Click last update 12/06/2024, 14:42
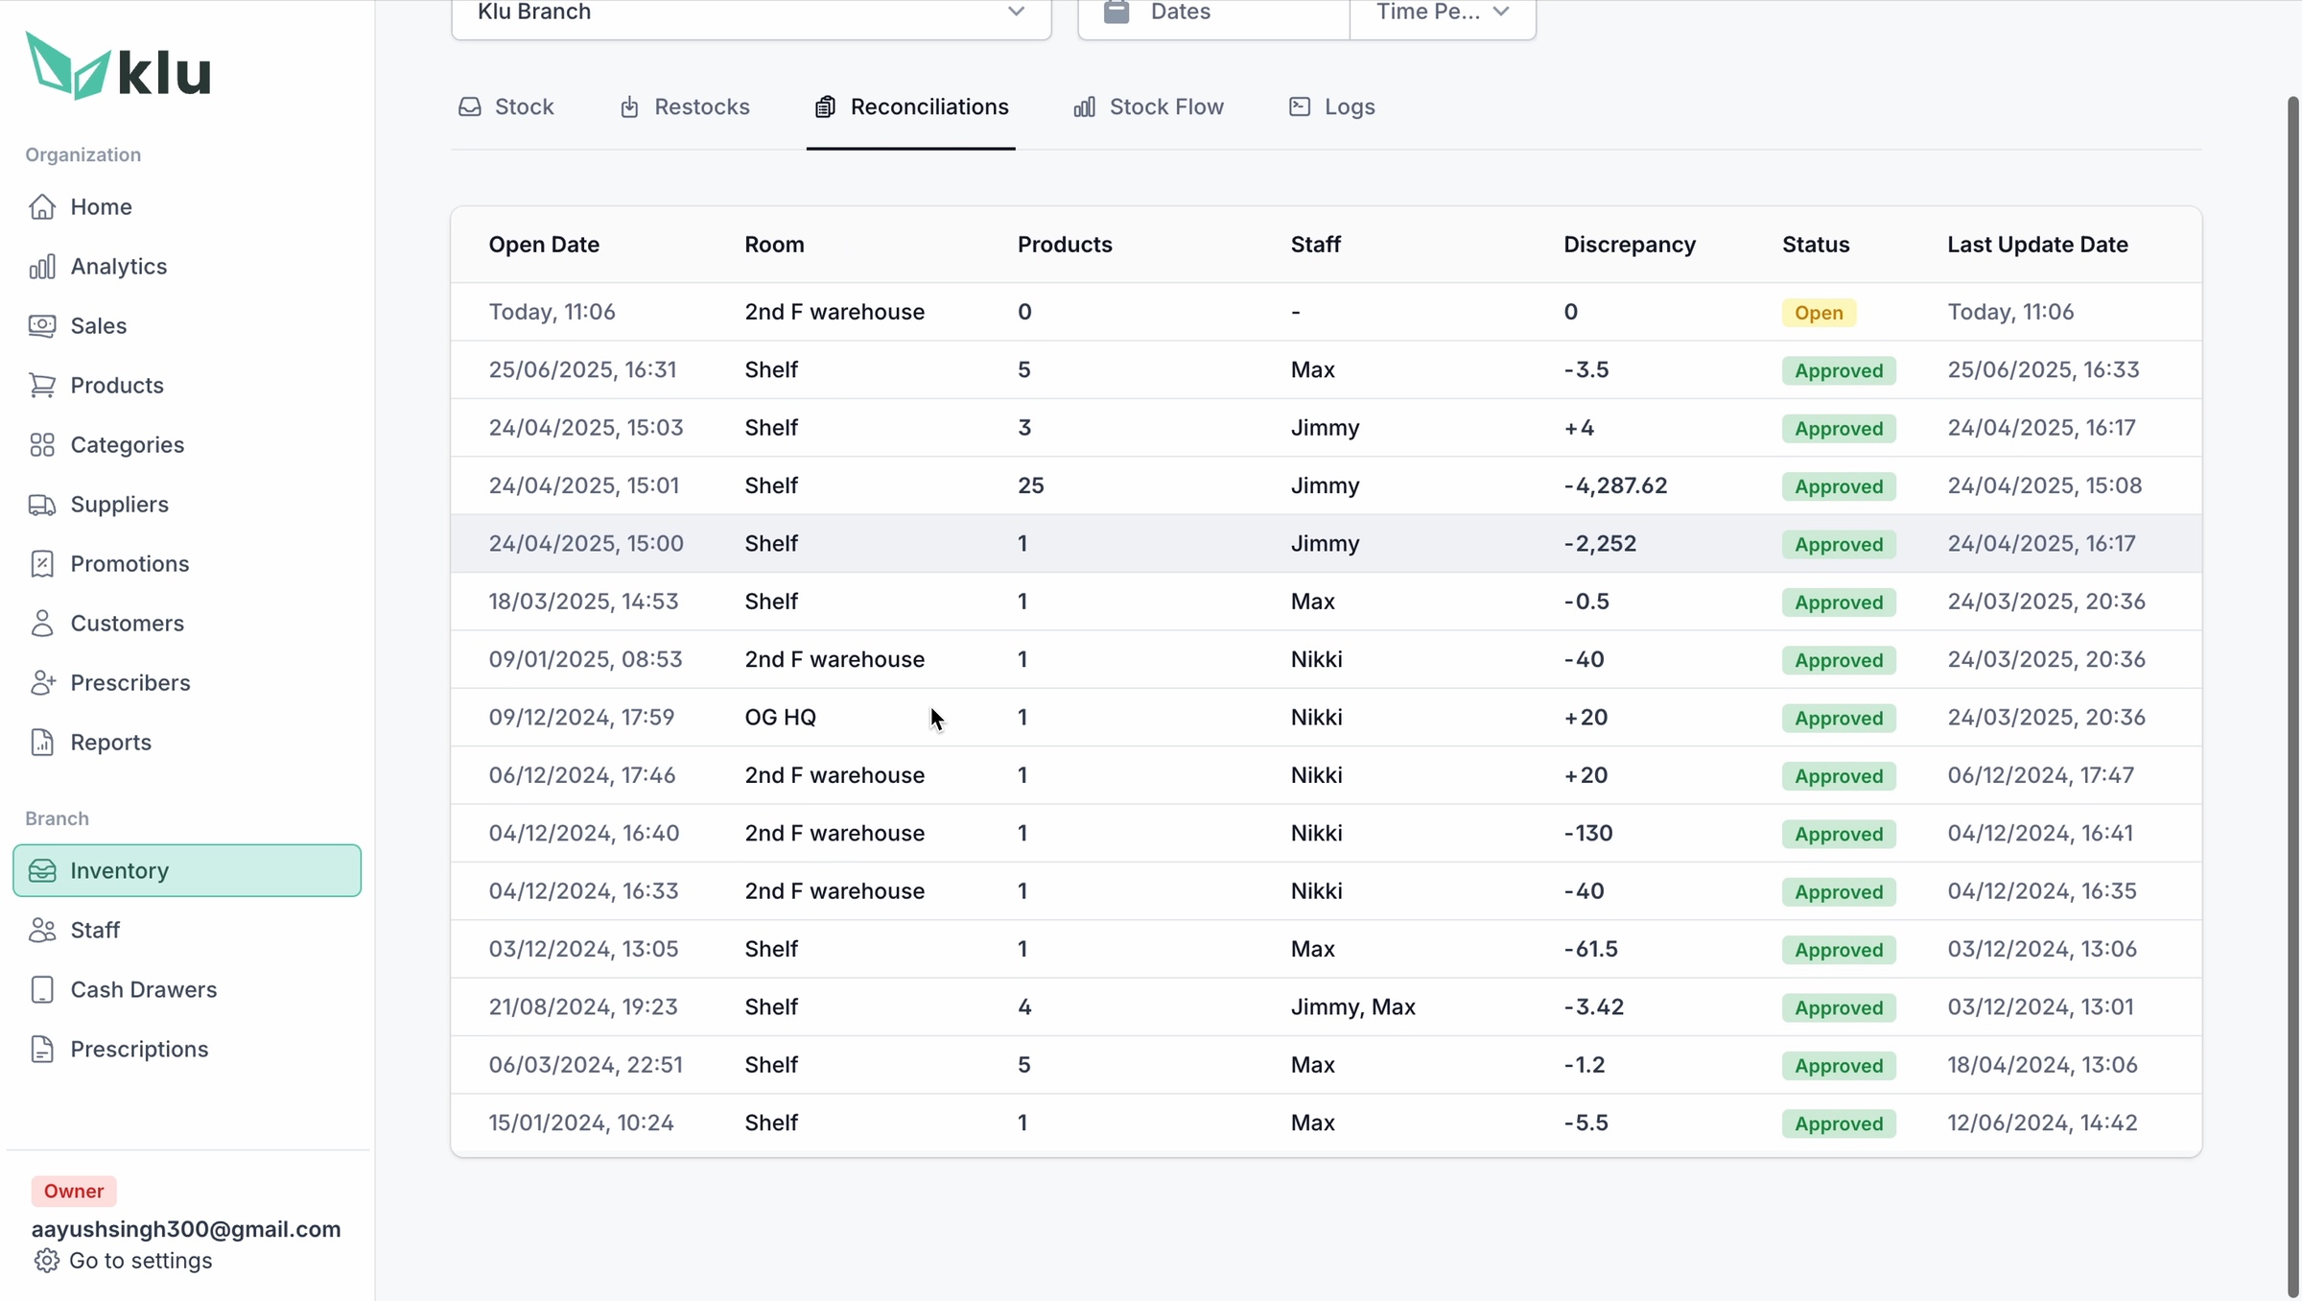Viewport: 2302px width, 1301px height. click(x=2042, y=1123)
